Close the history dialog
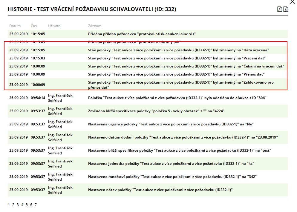297x212 pixels. [x=293, y=2]
